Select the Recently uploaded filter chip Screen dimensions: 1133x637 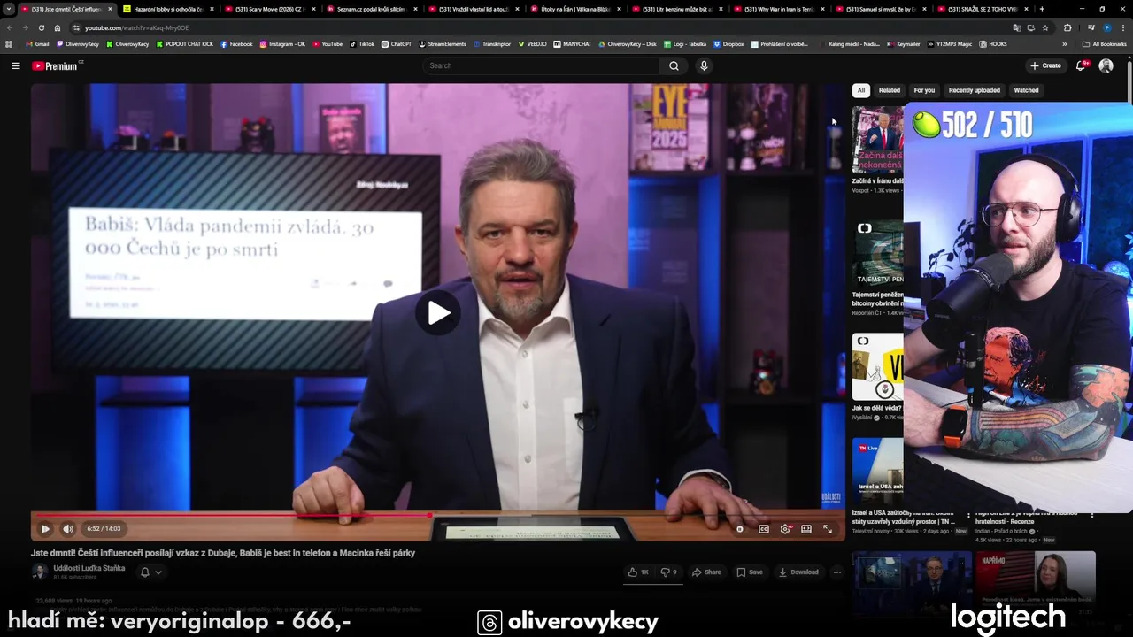coord(975,90)
